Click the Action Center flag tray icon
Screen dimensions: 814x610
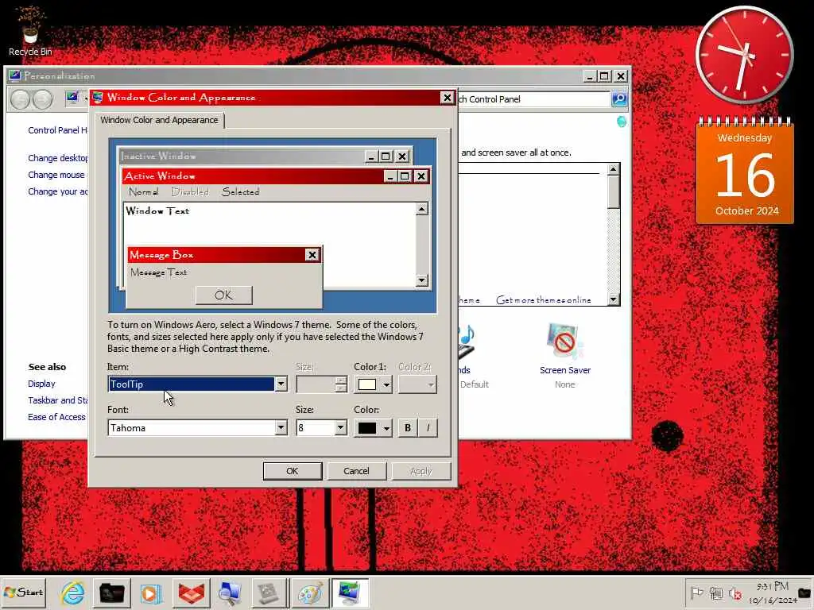pyautogui.click(x=696, y=593)
